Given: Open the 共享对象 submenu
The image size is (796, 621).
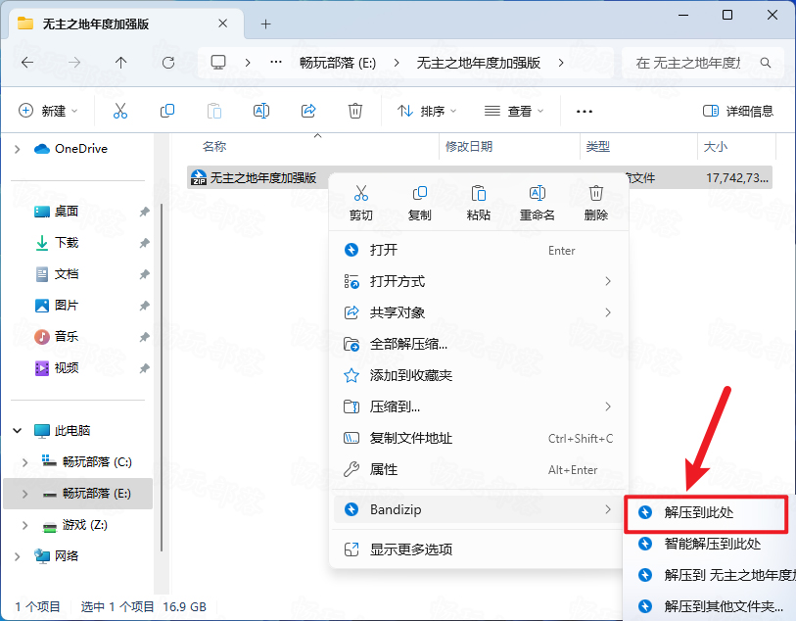Looking at the screenshot, I should pos(479,312).
